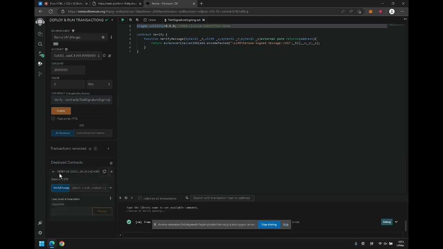The height and width of the screenshot is (249, 443).
Task: Run script with green play button
Action: pos(123,20)
